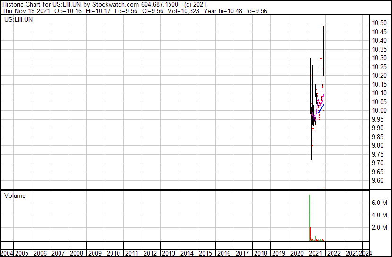392x257 pixels.
Task: Click the Stockwatch.com text in chart title
Action: click(x=115, y=5)
